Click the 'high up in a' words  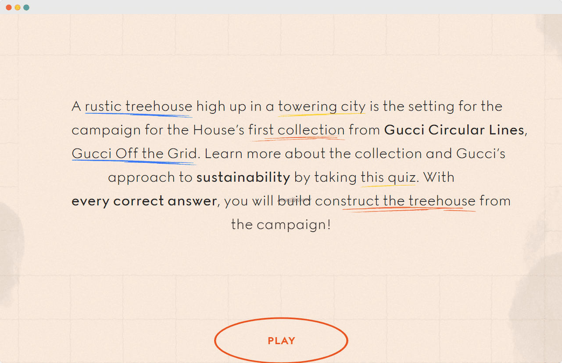pyautogui.click(x=235, y=106)
